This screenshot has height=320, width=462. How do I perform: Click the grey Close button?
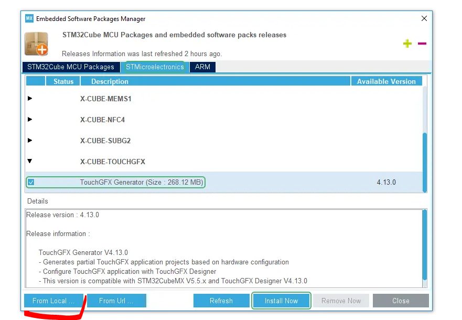pyautogui.click(x=401, y=301)
